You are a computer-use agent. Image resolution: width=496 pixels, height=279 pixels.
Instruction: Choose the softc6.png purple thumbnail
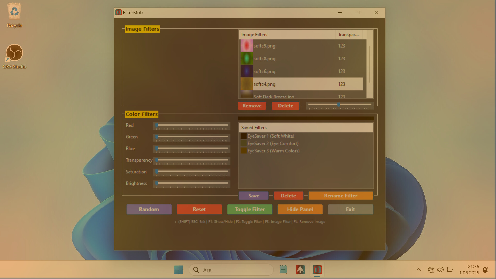pyautogui.click(x=246, y=71)
